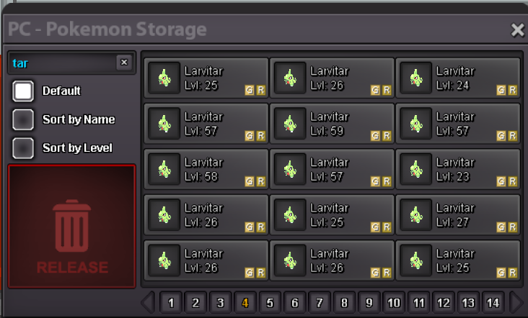
Task: Close the PC Pokemon Storage window
Action: (x=518, y=30)
